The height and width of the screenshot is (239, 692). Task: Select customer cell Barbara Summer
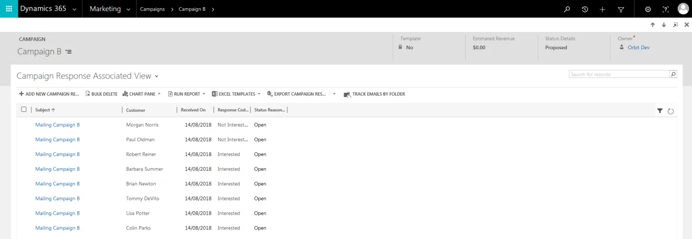point(145,169)
